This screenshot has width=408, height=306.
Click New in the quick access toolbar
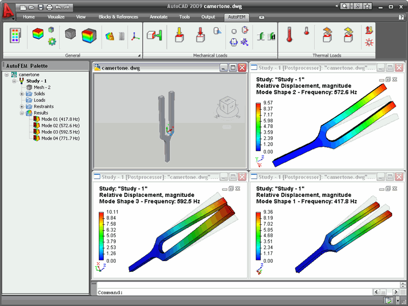[x=23, y=7]
